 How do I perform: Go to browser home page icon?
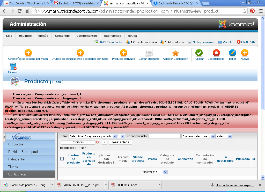click(x=27, y=11)
